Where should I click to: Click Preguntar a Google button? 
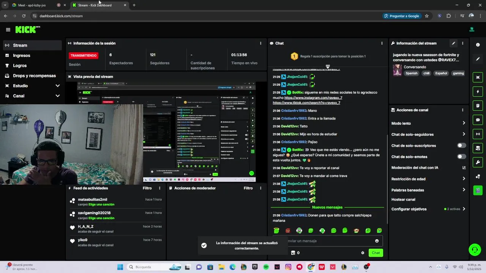click(x=401, y=16)
